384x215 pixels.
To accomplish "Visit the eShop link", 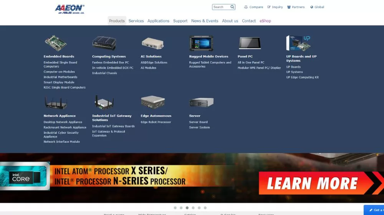I will point(265,21).
